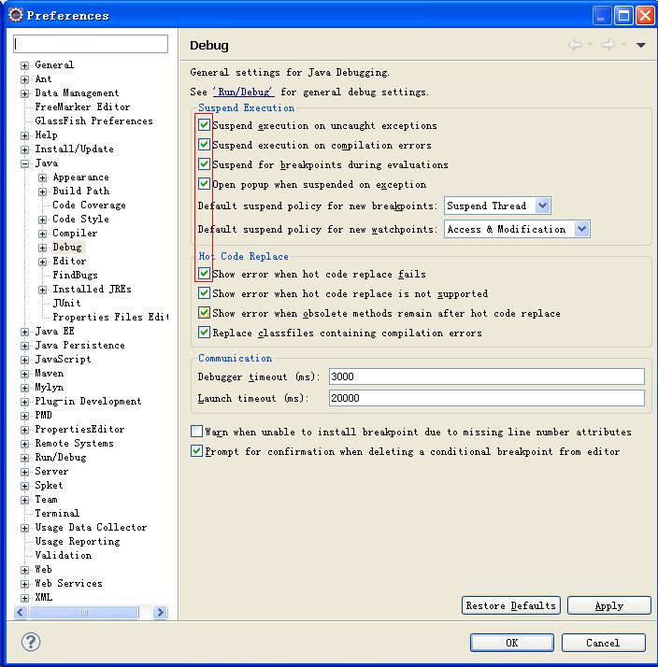Viewport: 658px width, 667px height.
Task: Expand the Ant tree node
Action: click(24, 79)
